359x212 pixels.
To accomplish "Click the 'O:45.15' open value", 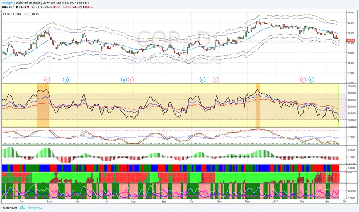I will point(55,7).
